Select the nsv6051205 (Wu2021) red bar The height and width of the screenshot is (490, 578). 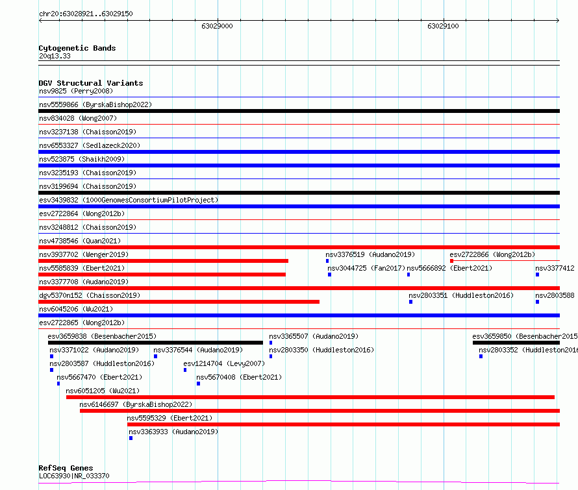(x=310, y=397)
